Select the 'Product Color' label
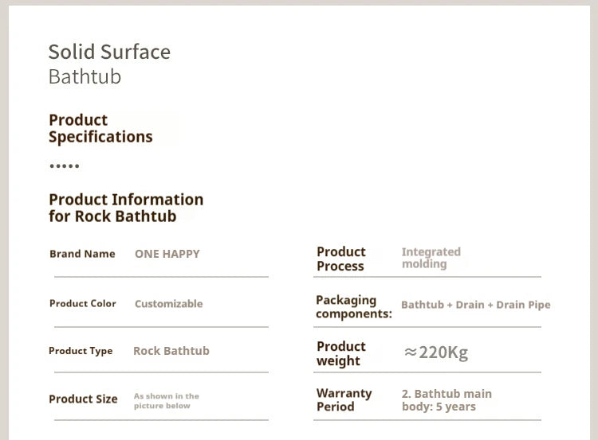 click(x=83, y=303)
